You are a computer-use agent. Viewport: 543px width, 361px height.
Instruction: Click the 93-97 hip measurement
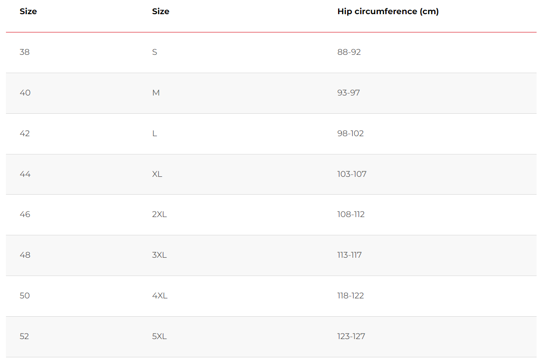tap(349, 93)
